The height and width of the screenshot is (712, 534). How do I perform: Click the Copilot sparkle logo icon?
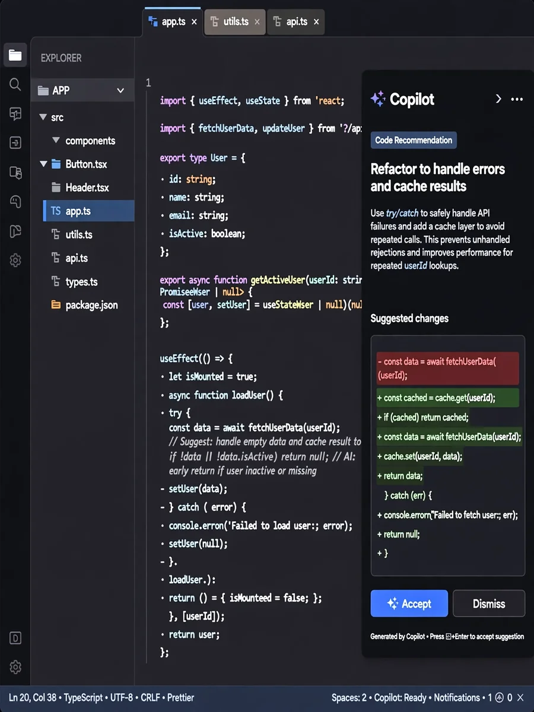(377, 99)
